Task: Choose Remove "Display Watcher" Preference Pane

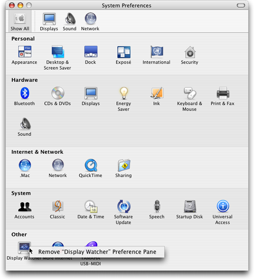Action: tap(97, 252)
